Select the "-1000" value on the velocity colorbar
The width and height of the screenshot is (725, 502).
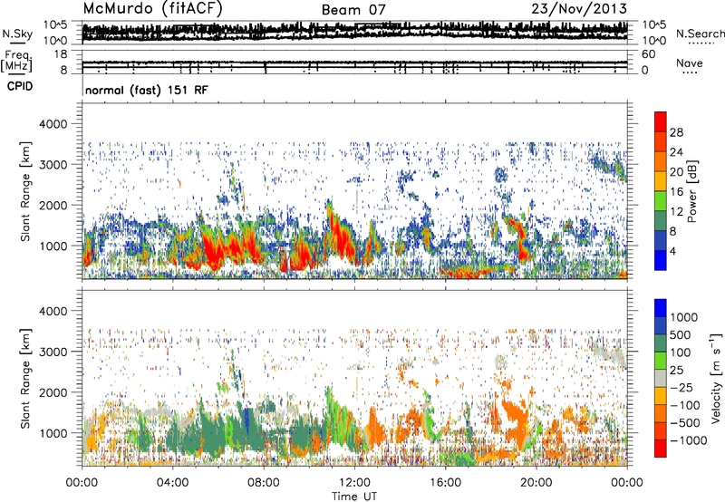689,440
